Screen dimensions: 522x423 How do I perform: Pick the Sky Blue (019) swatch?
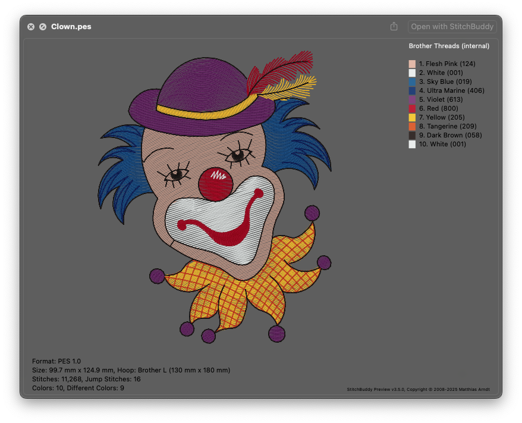(412, 82)
